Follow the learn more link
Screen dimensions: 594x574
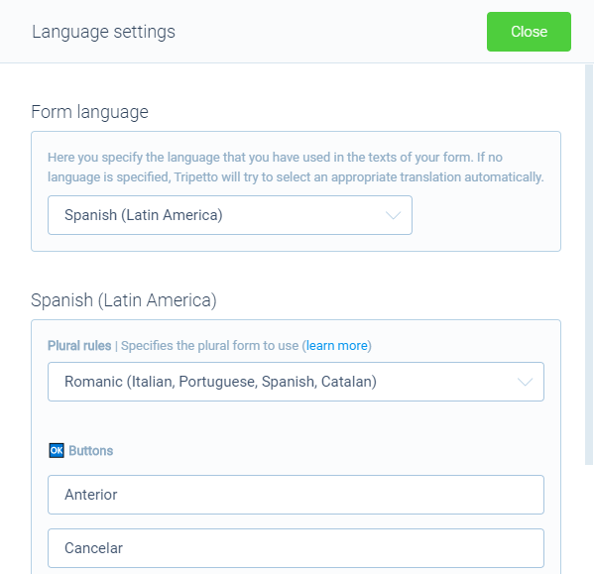tap(337, 346)
